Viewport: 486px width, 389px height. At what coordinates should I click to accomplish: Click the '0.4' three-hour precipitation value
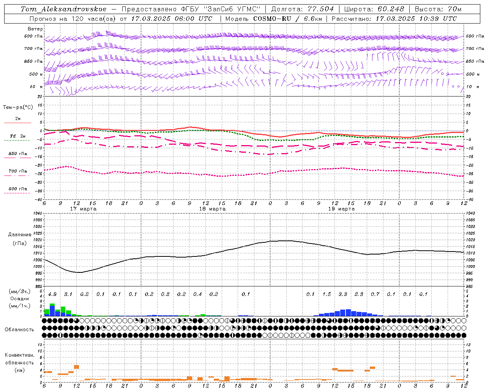197,294
